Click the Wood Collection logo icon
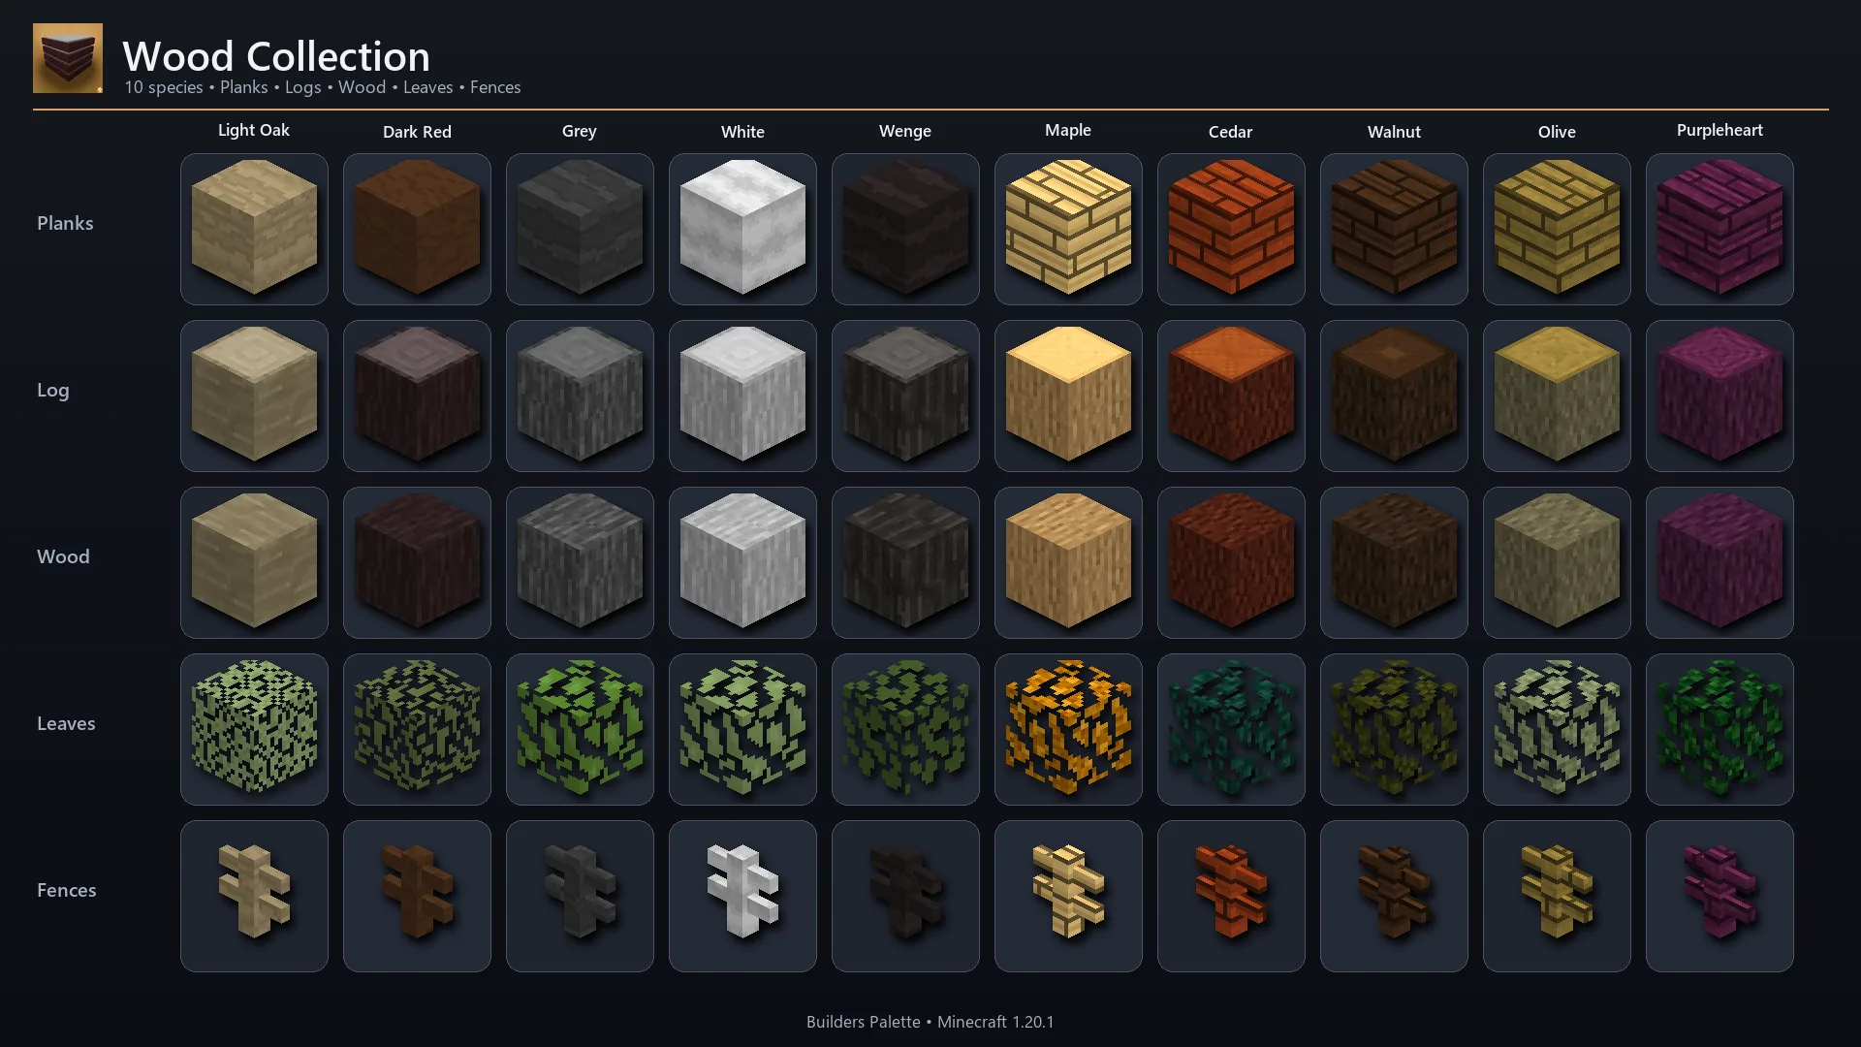Image resolution: width=1861 pixels, height=1047 pixels. (x=68, y=58)
